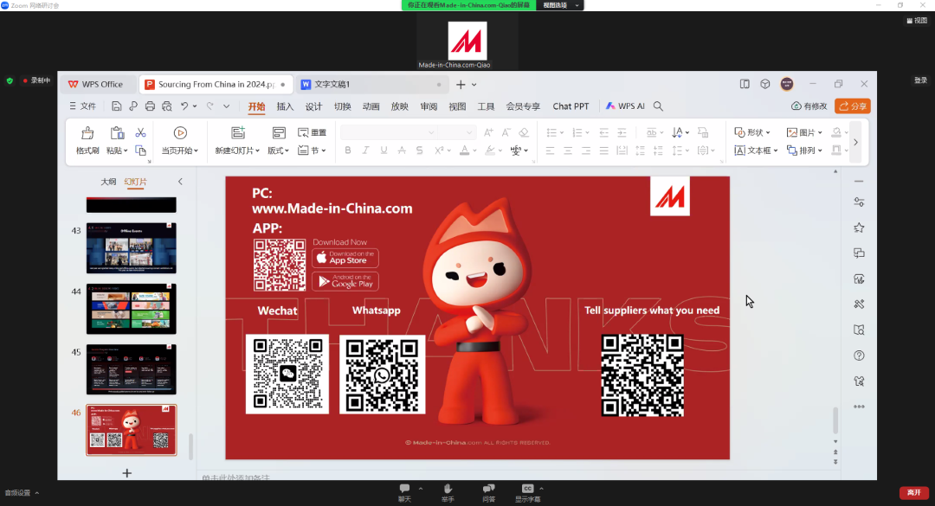The height and width of the screenshot is (506, 935).
Task: Open the Chat PPT tab
Action: click(x=571, y=106)
